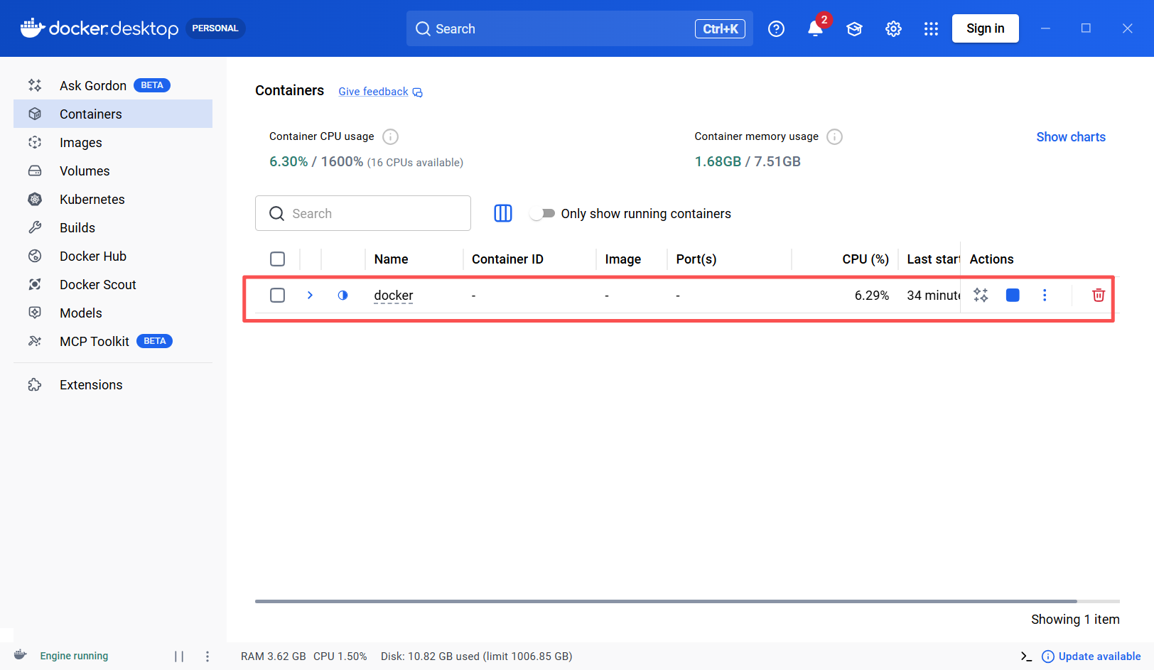Open the manage columns icon
This screenshot has width=1154, height=670.
tap(503, 213)
